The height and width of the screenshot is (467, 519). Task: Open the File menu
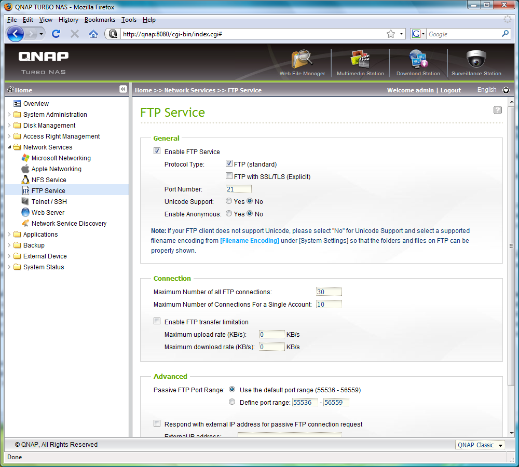(x=12, y=20)
